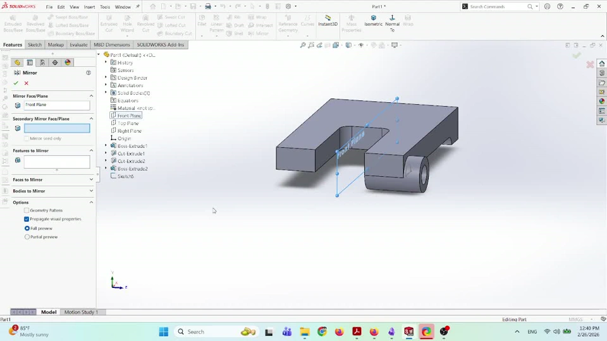Viewport: 607px width, 341px height.
Task: Open the FeatureManager design tree tab icon
Action: pyautogui.click(x=18, y=63)
